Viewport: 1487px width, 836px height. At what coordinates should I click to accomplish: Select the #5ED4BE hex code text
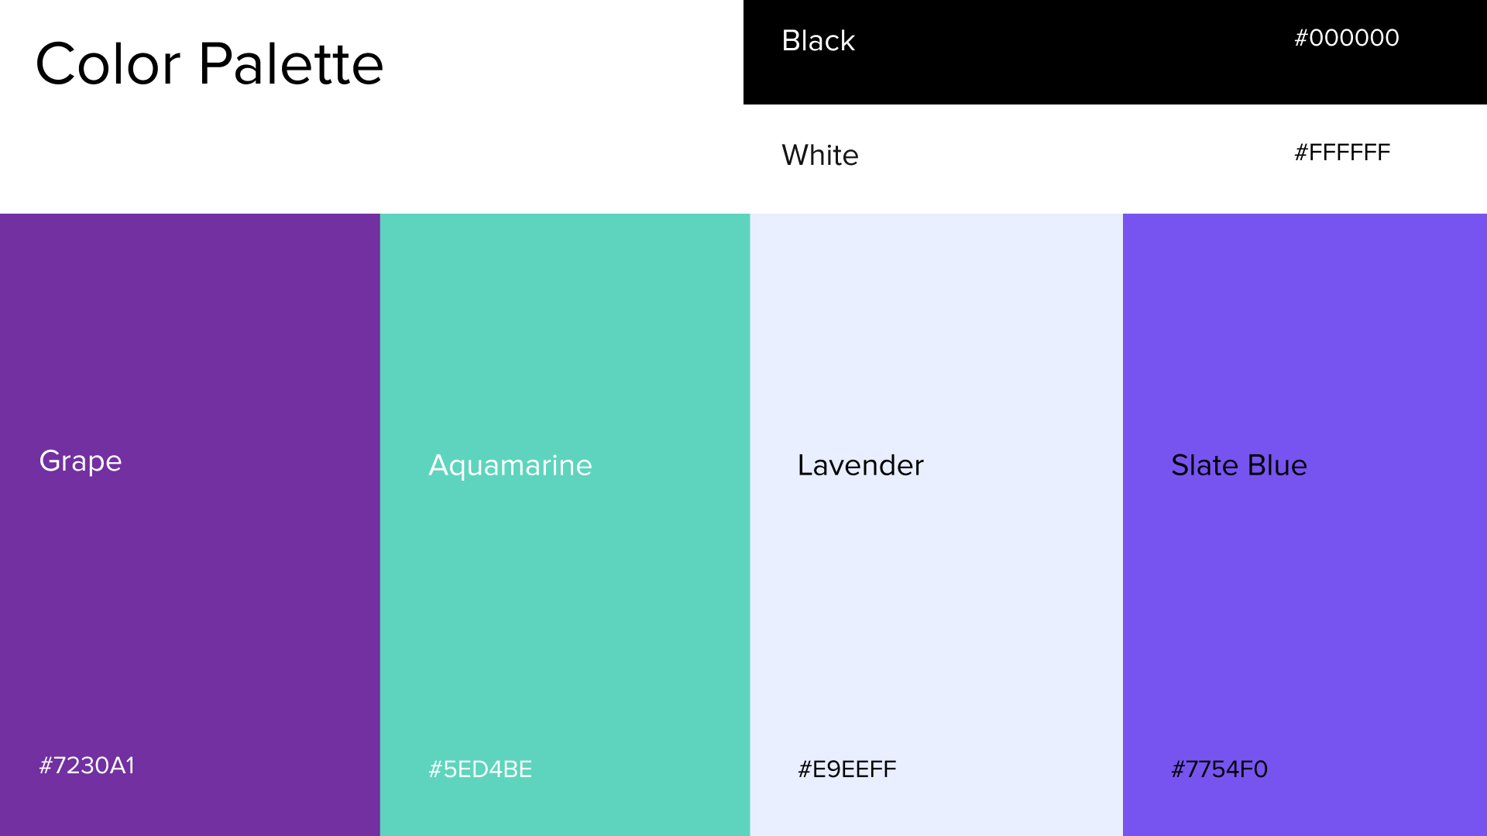(x=480, y=769)
